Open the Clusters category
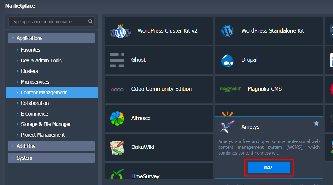333x185 pixels. (29, 71)
